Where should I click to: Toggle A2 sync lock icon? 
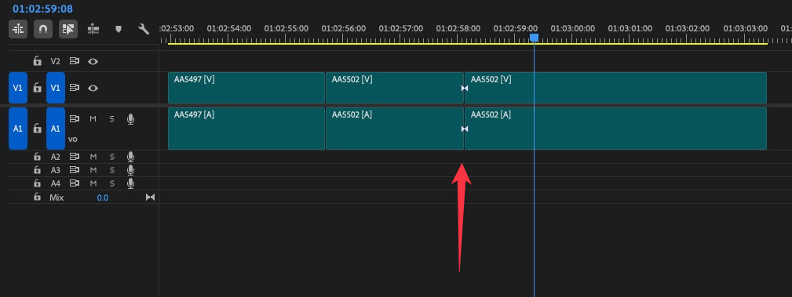click(75, 157)
